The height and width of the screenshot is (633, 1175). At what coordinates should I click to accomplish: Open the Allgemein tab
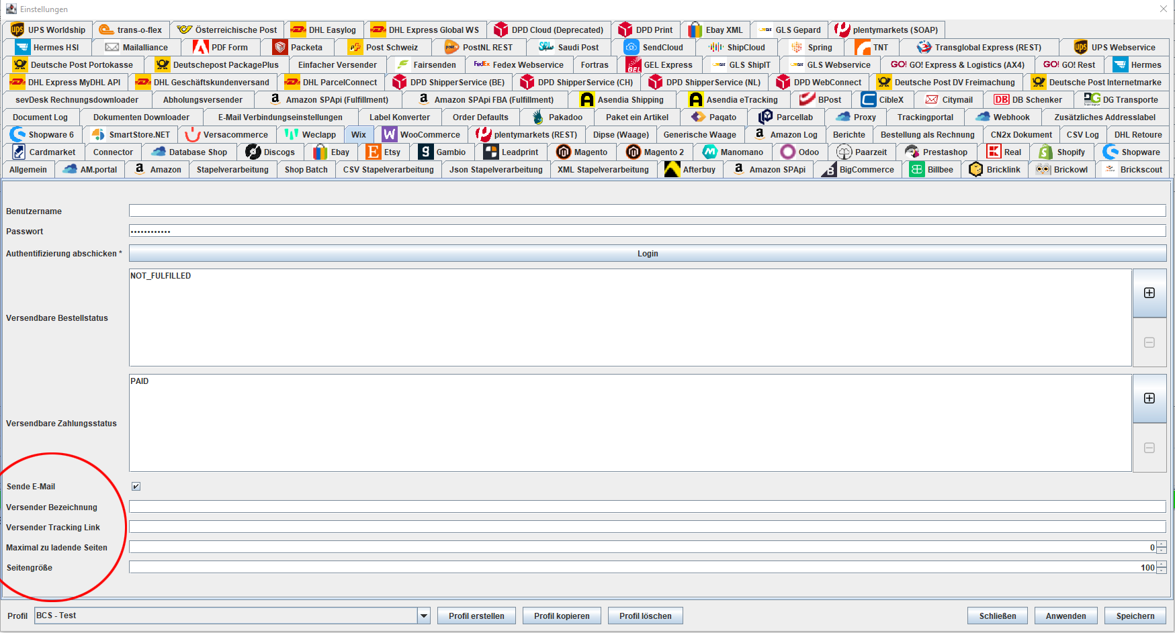[28, 169]
